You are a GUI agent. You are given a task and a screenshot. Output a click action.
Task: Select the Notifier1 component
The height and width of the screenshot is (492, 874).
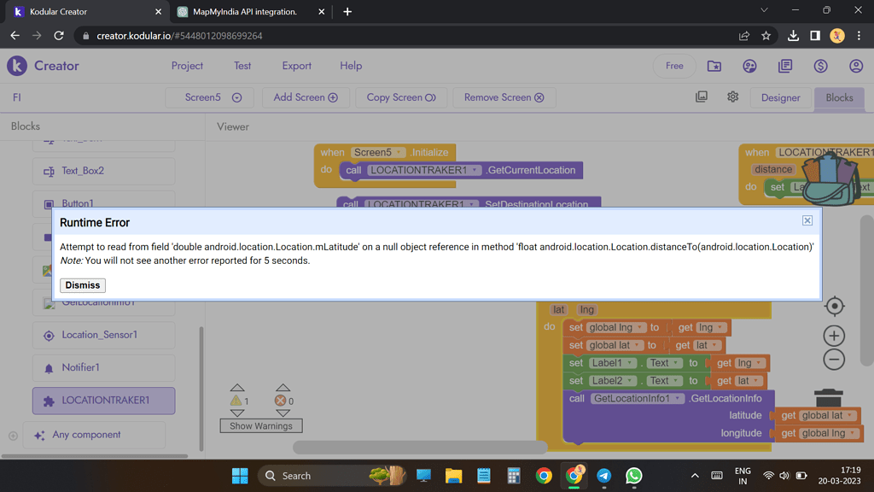point(103,367)
